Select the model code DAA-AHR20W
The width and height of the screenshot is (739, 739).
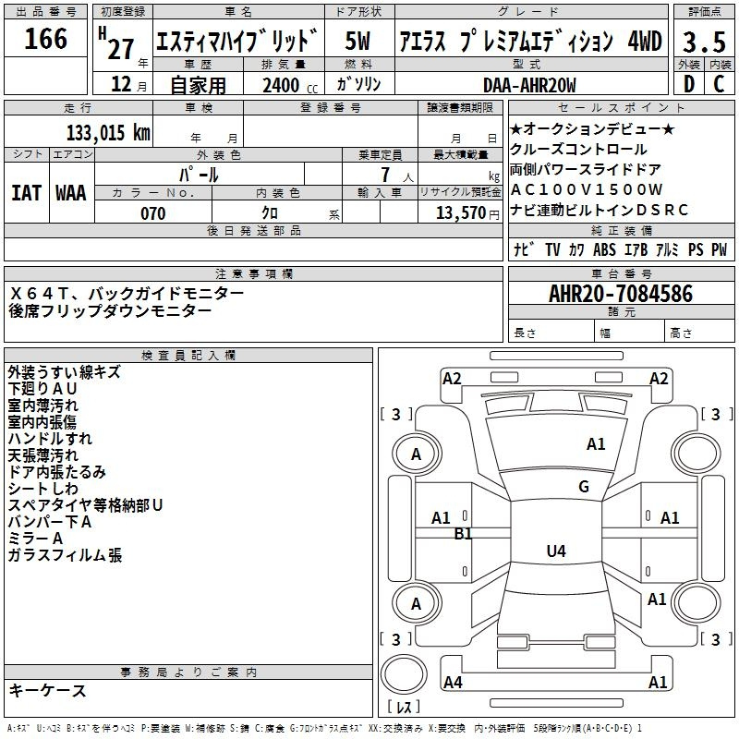coord(528,85)
